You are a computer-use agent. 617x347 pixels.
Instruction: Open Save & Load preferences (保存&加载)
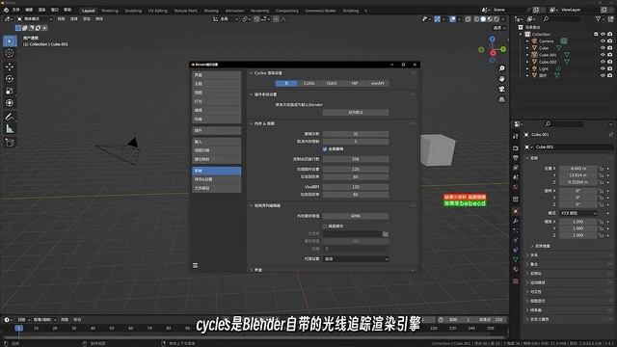click(x=216, y=179)
